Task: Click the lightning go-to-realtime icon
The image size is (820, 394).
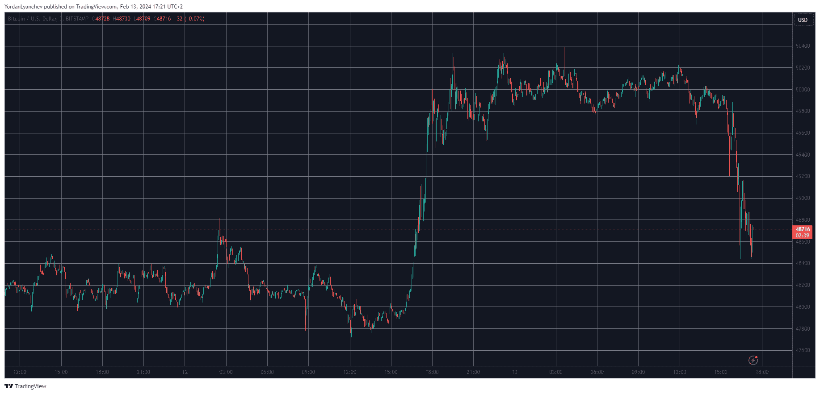Action: (x=753, y=360)
